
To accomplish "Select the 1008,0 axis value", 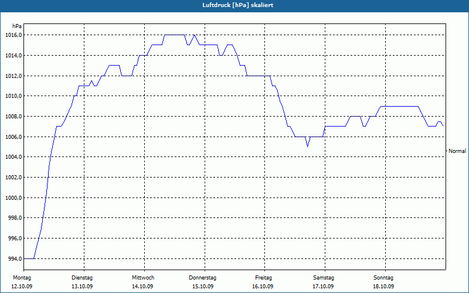I will pos(13,116).
